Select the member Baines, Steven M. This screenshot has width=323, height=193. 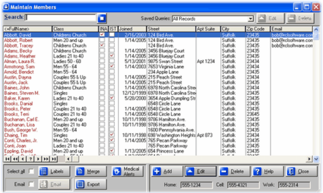click(22, 93)
